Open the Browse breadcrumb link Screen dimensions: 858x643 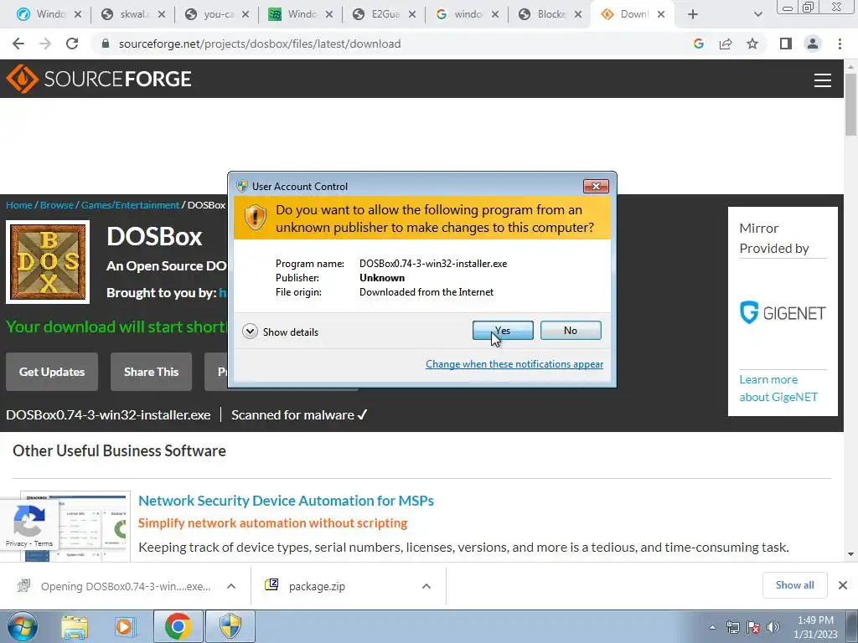coord(57,205)
